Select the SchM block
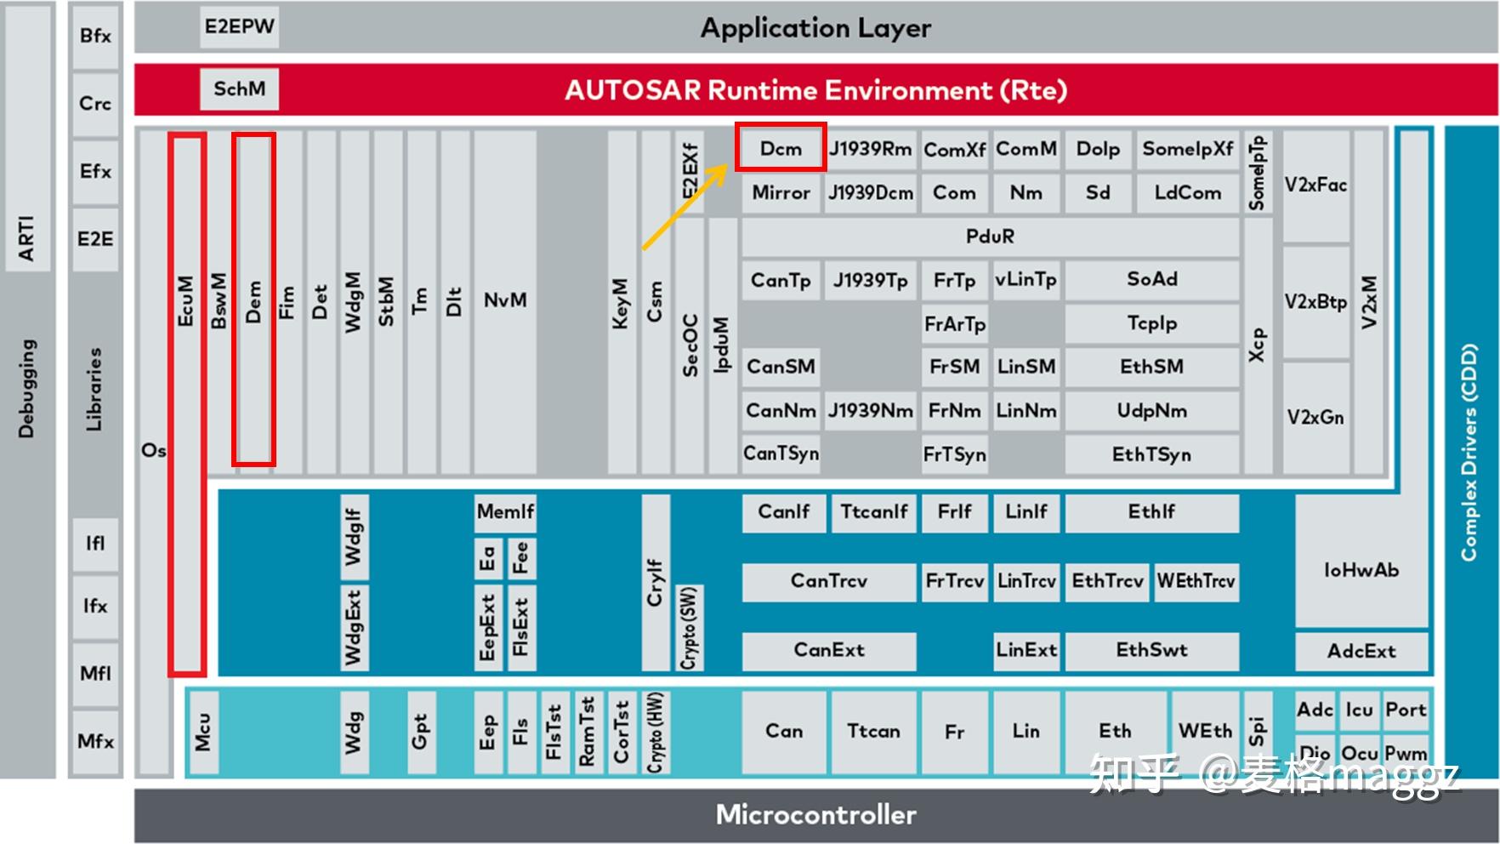The height and width of the screenshot is (844, 1500). 239,89
